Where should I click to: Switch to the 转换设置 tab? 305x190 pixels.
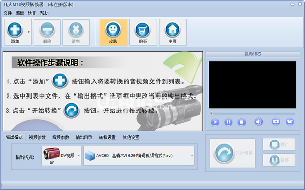[x=107, y=137]
